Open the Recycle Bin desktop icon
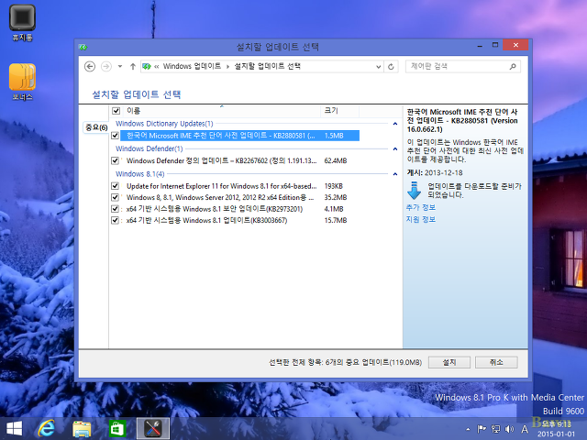 (x=22, y=22)
